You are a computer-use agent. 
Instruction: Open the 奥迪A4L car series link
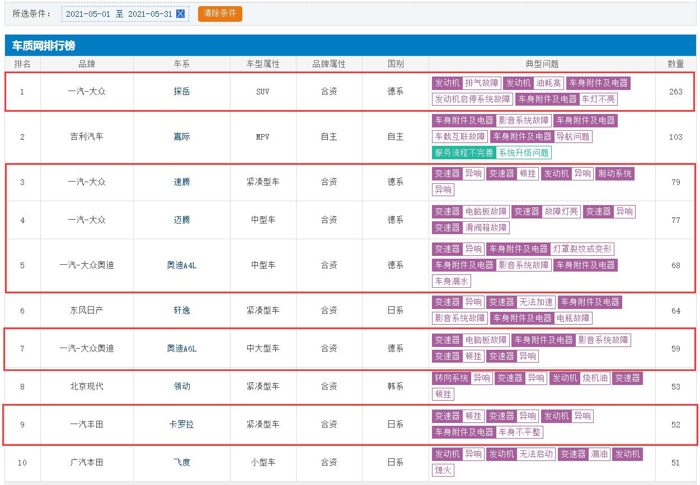click(182, 265)
